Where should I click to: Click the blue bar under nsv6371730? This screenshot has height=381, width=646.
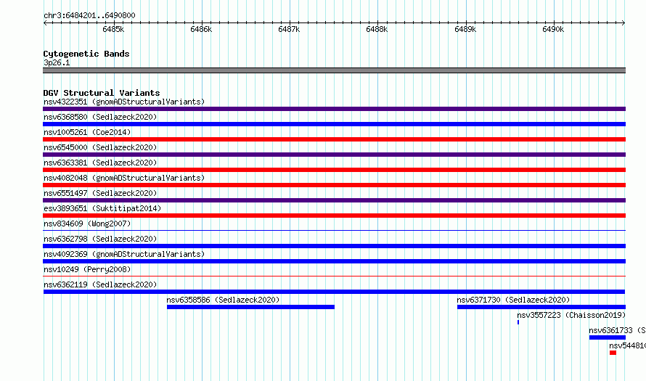coord(541,307)
